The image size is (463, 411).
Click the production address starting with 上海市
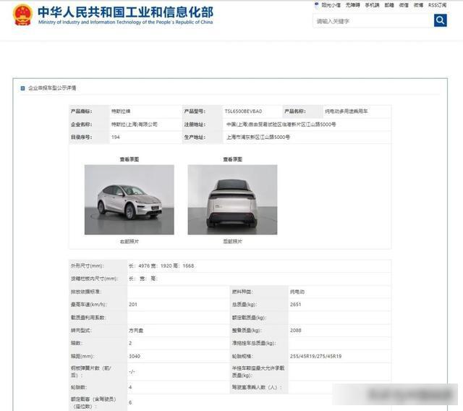coord(258,137)
